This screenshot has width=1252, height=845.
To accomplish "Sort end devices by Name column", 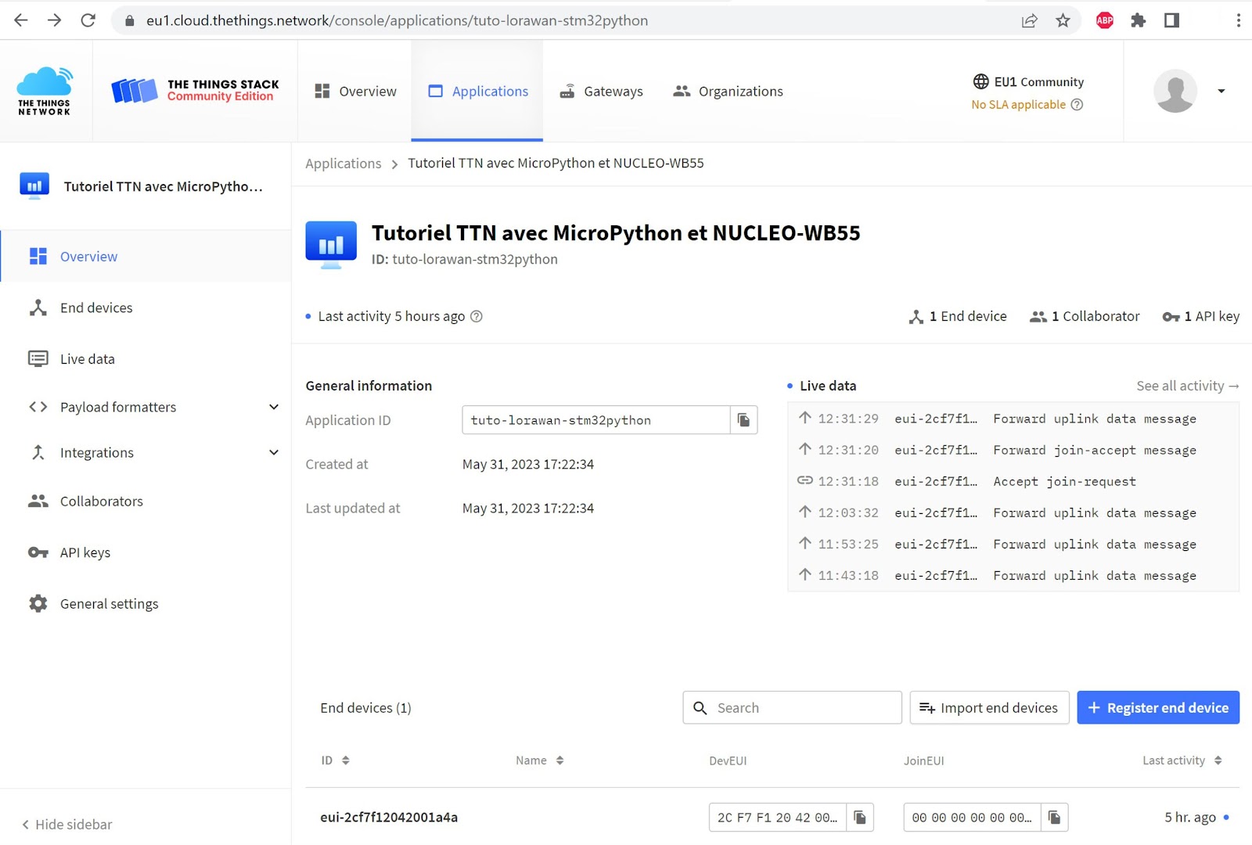I will coord(540,760).
